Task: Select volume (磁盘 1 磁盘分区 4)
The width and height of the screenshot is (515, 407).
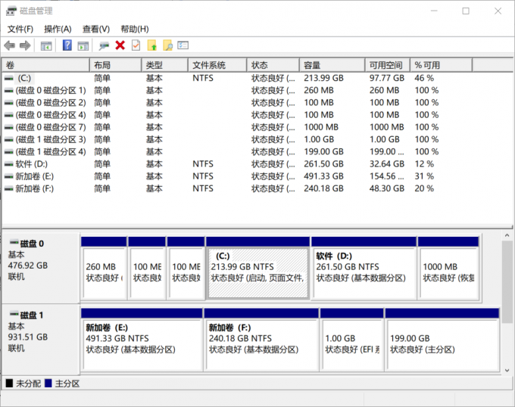Action: coord(237,152)
